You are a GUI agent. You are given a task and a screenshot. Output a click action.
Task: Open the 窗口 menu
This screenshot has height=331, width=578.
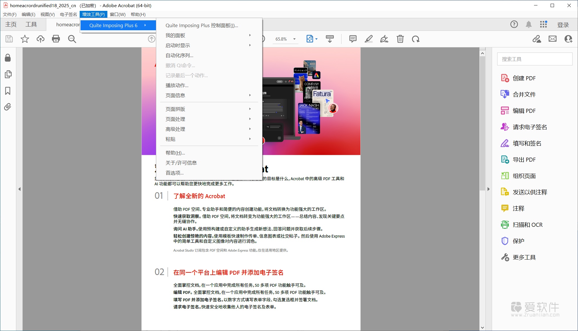(117, 14)
